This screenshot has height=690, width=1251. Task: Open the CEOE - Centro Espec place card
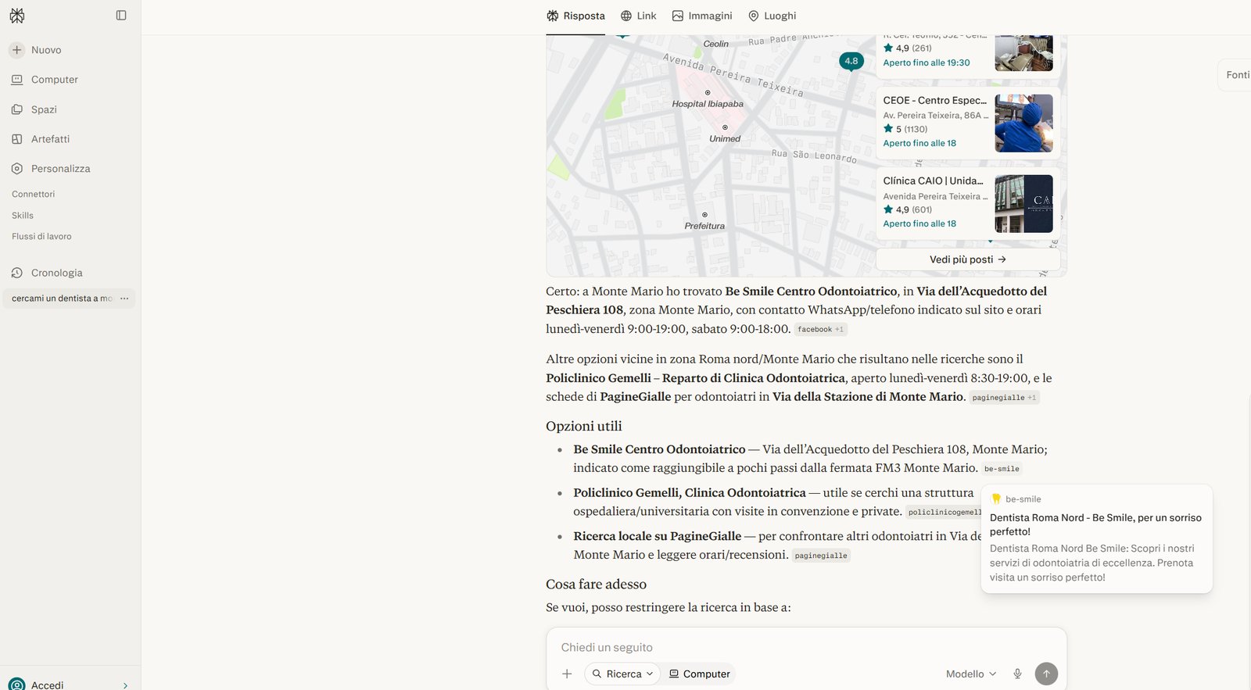click(x=968, y=123)
